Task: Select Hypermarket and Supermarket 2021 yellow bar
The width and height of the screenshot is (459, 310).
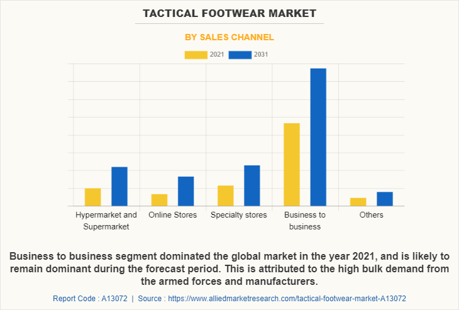Action: [93, 197]
